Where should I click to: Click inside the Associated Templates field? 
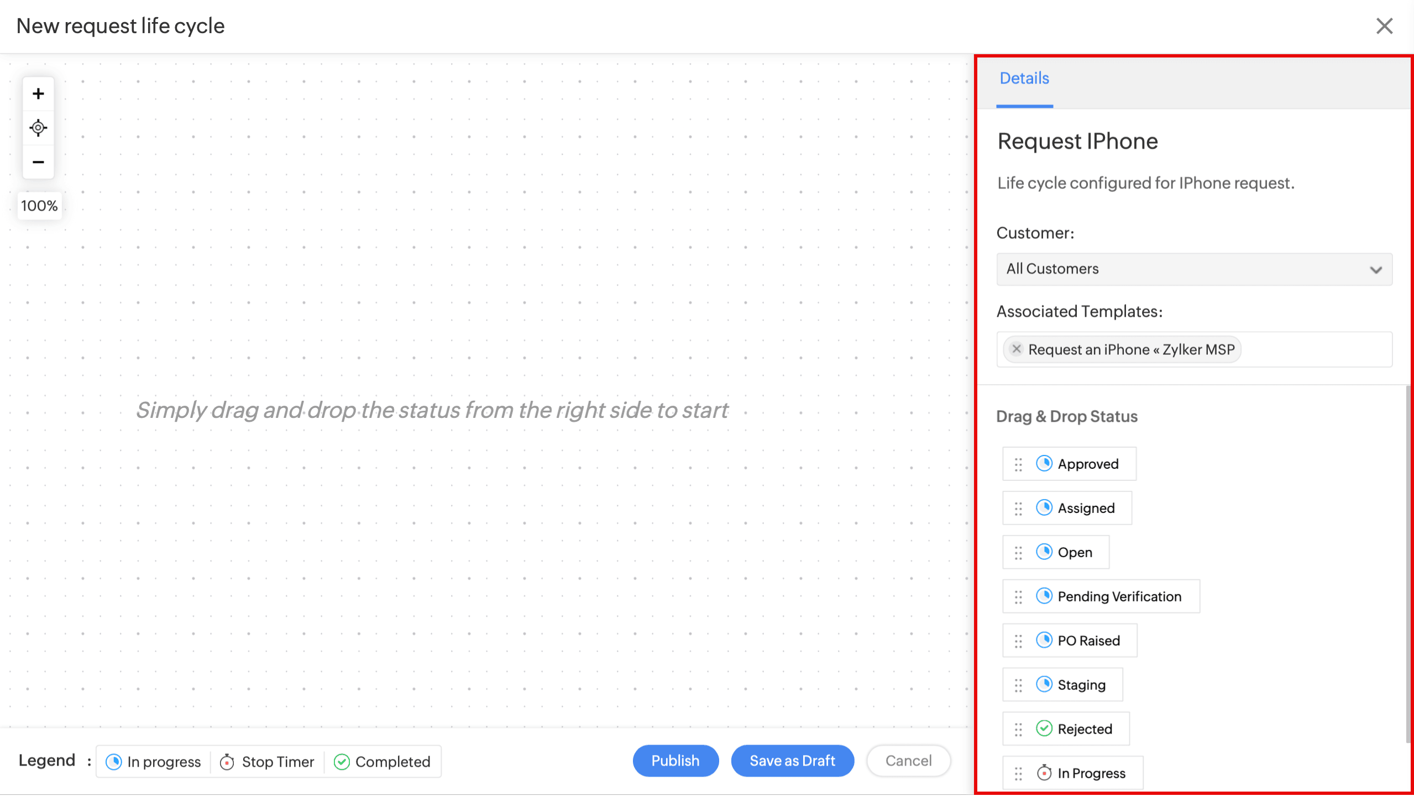1316,349
